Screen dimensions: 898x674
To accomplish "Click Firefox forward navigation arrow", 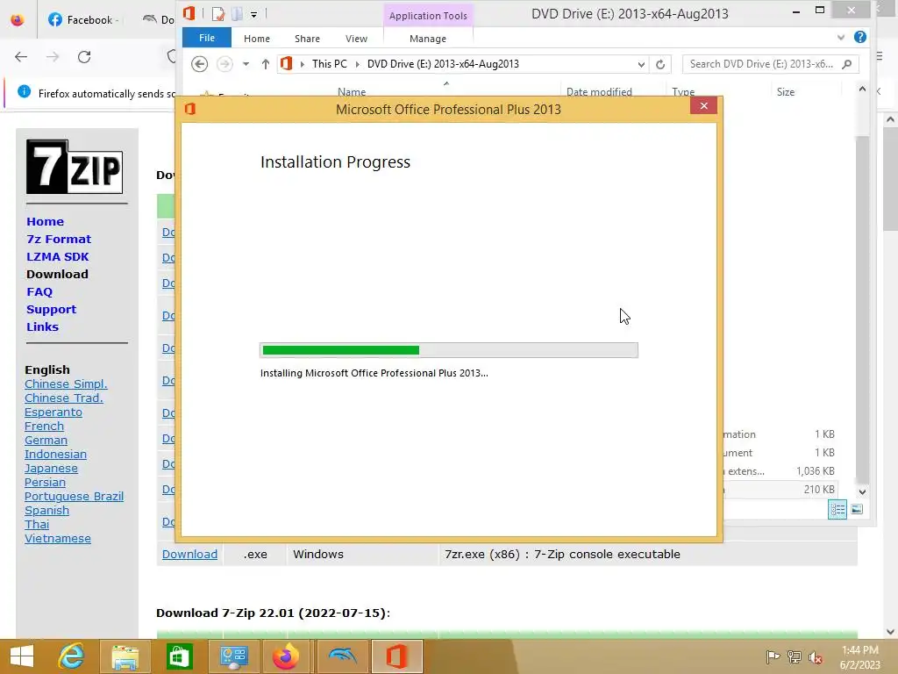I will coord(53,57).
